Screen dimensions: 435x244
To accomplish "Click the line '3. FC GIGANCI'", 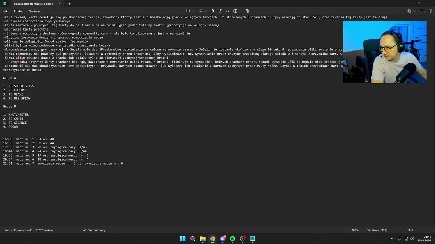I will point(15,123).
